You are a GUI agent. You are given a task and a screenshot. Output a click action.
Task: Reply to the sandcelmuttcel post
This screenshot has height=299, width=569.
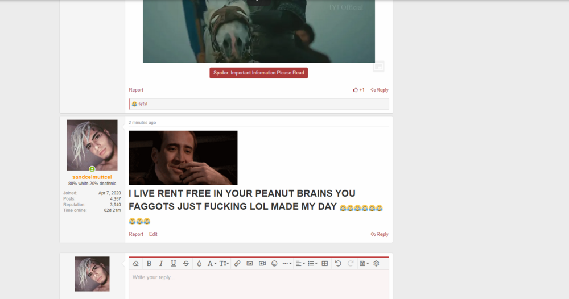click(x=380, y=234)
